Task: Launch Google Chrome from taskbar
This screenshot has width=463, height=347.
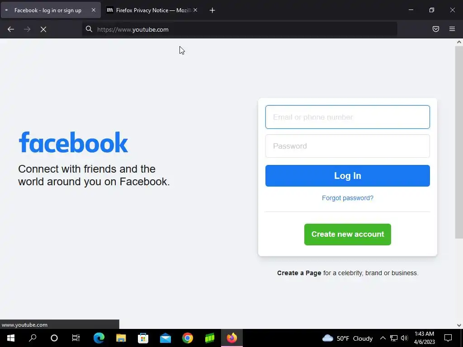Action: coord(188,338)
